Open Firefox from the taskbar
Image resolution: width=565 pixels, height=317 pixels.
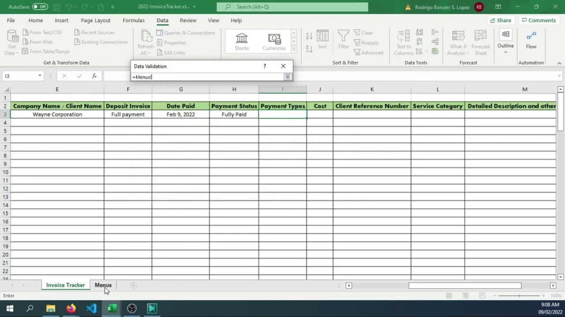71,309
